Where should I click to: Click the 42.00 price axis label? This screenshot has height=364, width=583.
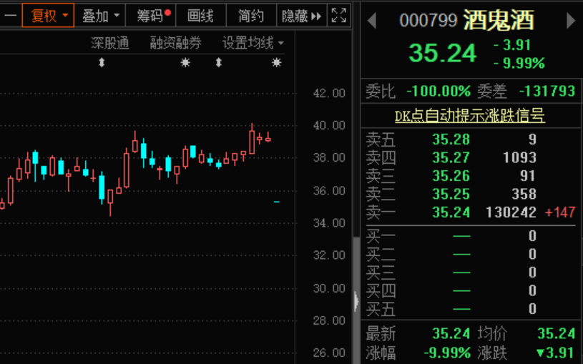(x=329, y=93)
